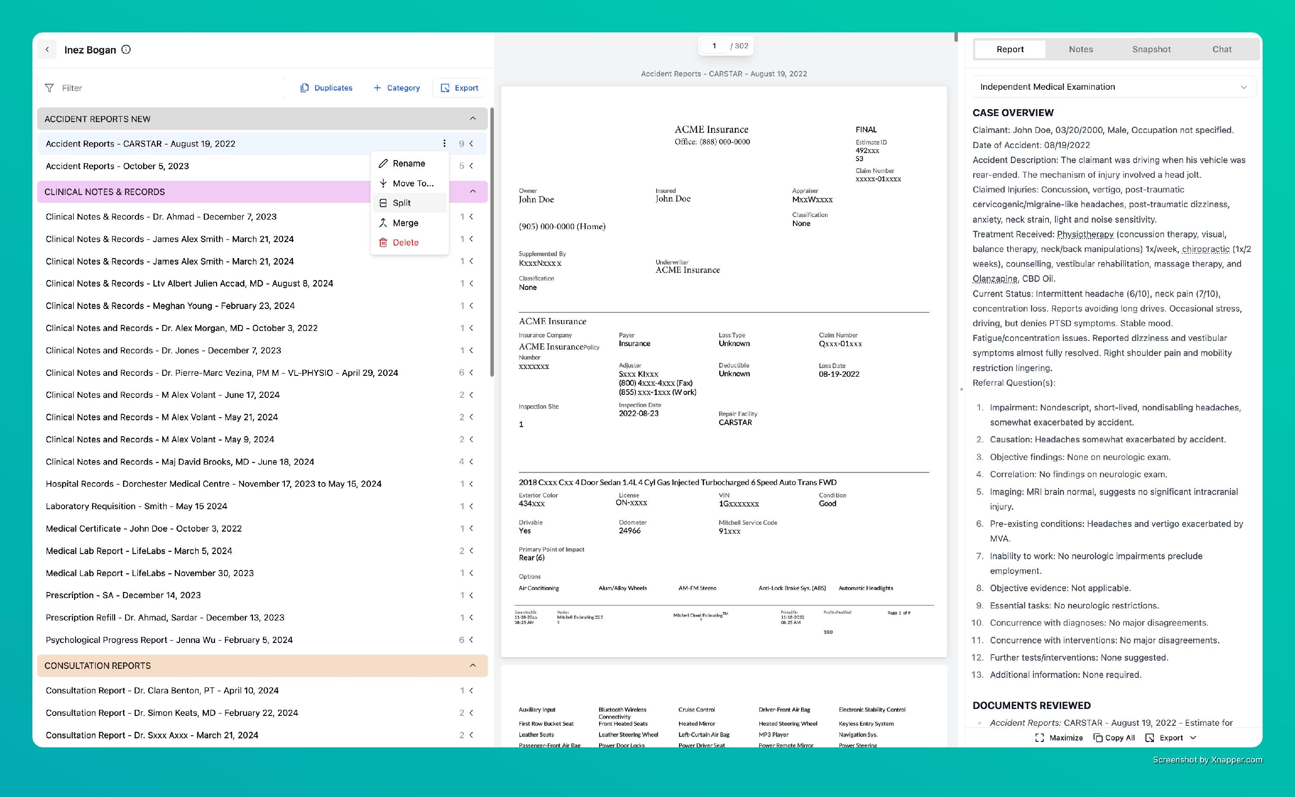
Task: Open the three-dot menu for CARSTAR report
Action: (444, 143)
